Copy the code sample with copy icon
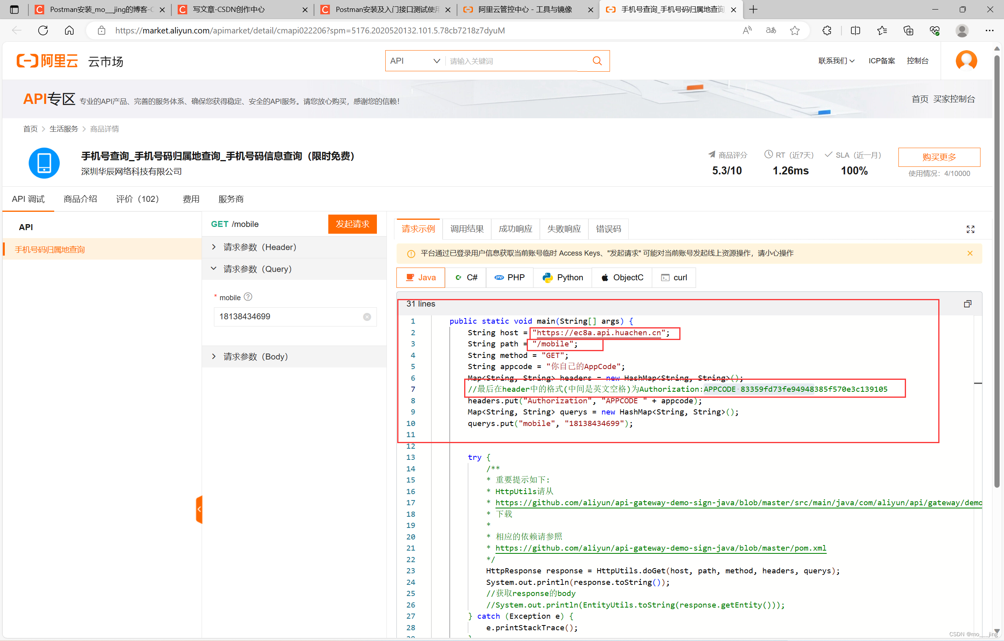 pos(967,304)
